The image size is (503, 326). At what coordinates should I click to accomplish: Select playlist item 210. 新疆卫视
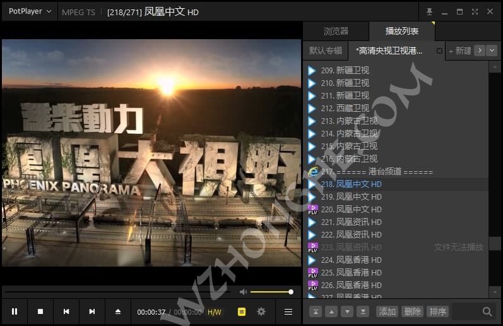[x=397, y=83]
